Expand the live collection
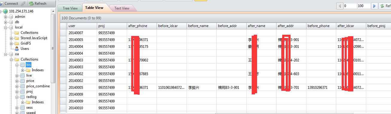391x114 pixels. [x=17, y=75]
